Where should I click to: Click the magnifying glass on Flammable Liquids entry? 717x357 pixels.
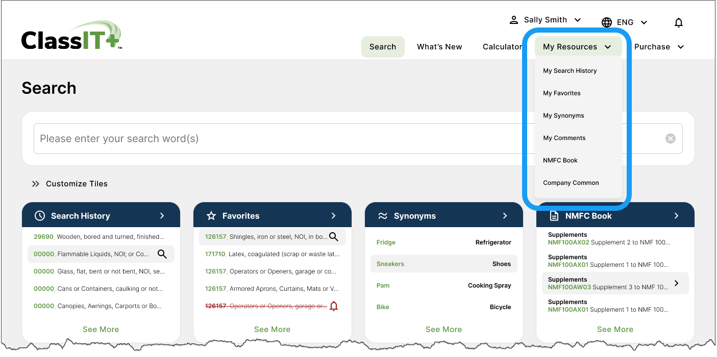(162, 254)
